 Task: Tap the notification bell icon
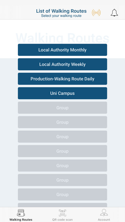tap(114, 13)
